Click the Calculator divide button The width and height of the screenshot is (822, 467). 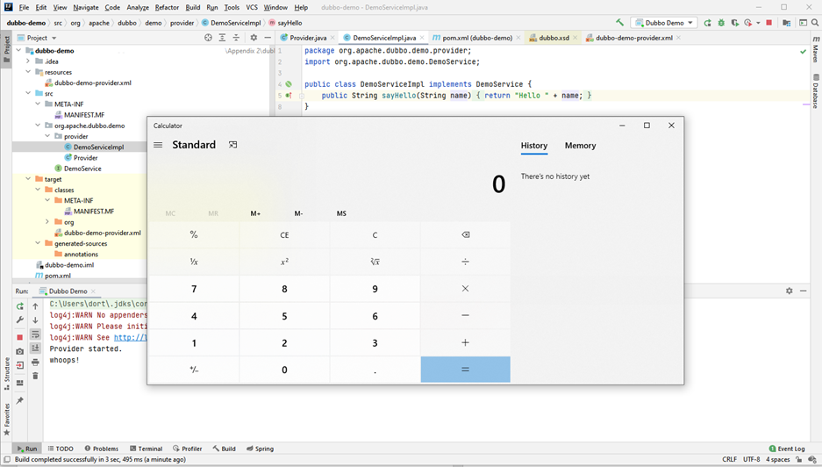465,262
